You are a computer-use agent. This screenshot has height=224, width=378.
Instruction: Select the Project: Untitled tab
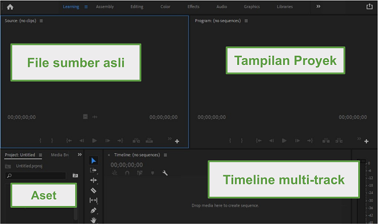pos(20,155)
